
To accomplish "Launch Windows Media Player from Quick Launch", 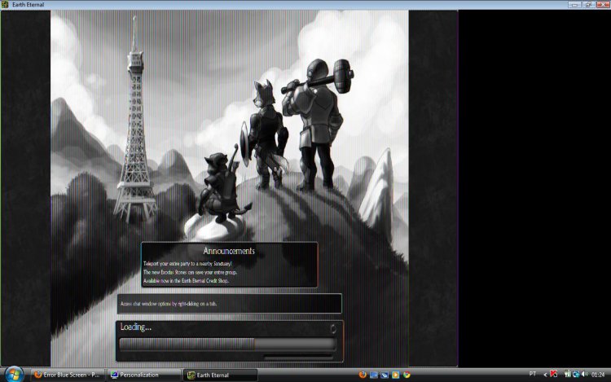I will (x=395, y=375).
